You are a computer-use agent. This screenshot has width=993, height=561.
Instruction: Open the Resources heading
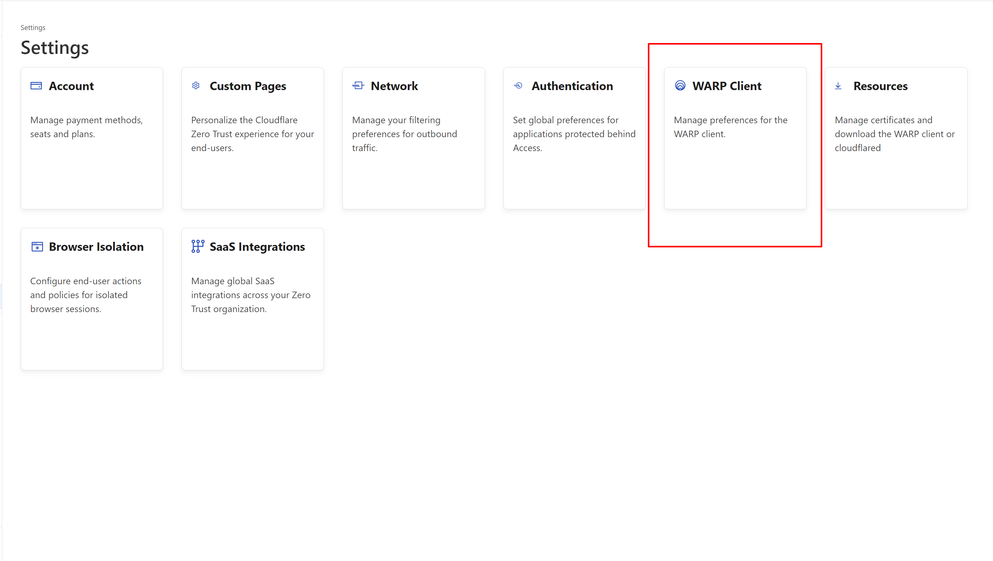[x=881, y=86]
